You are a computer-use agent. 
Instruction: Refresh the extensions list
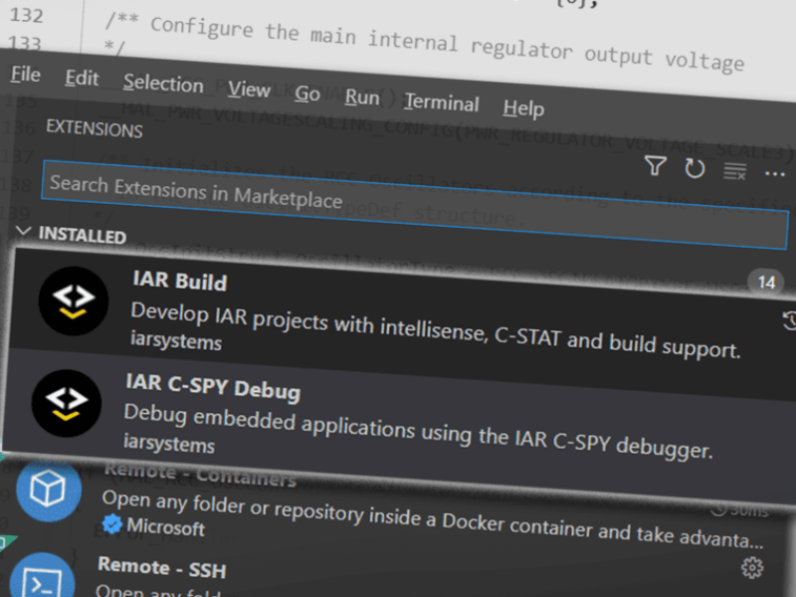(x=695, y=167)
